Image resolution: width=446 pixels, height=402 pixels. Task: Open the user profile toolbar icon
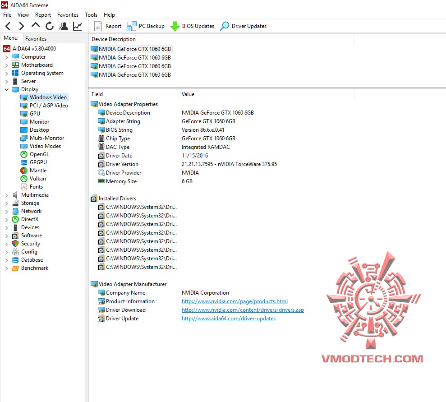(64, 26)
